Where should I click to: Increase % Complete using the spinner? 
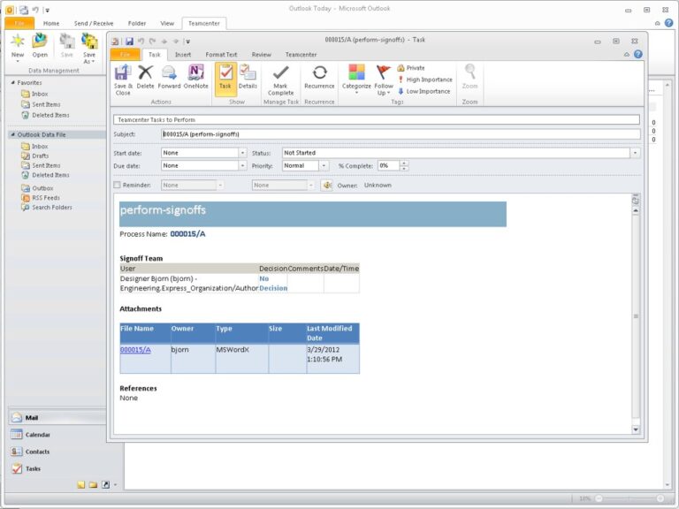(x=403, y=163)
